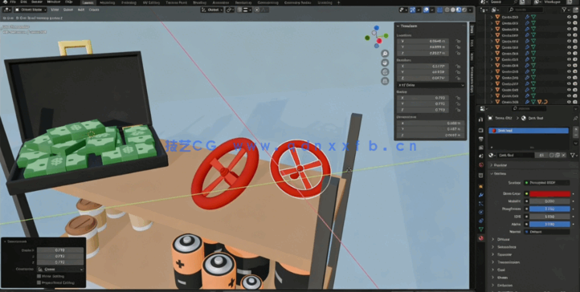580x292 pixels.
Task: Open the Render properties tab
Action: click(481, 130)
